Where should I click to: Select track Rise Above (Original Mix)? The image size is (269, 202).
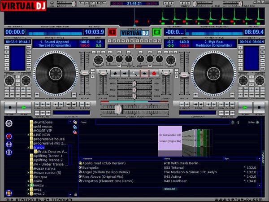(103, 177)
